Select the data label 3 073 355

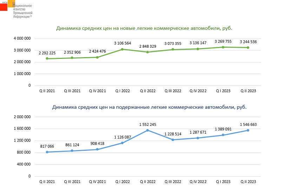pyautogui.click(x=173, y=43)
